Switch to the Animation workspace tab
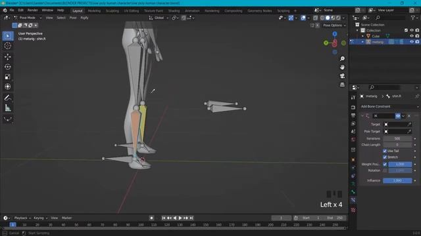The image size is (421, 236). point(192,11)
